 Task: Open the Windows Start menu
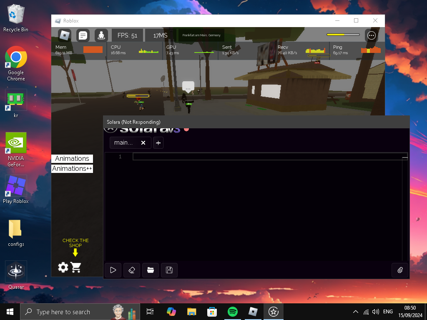pyautogui.click(x=10, y=312)
